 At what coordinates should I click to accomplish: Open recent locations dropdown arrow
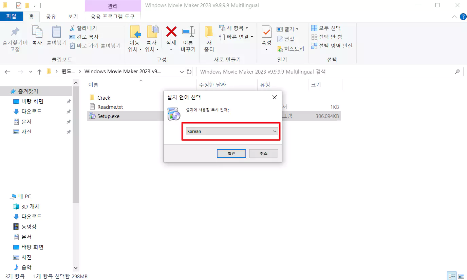[x=31, y=72]
